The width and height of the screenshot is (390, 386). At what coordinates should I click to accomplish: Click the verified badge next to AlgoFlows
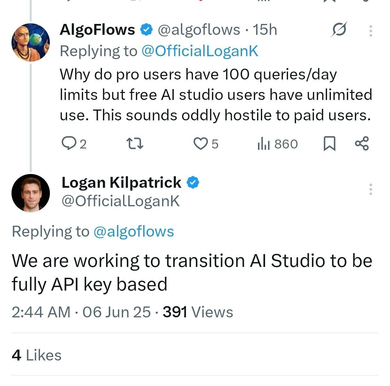146,30
